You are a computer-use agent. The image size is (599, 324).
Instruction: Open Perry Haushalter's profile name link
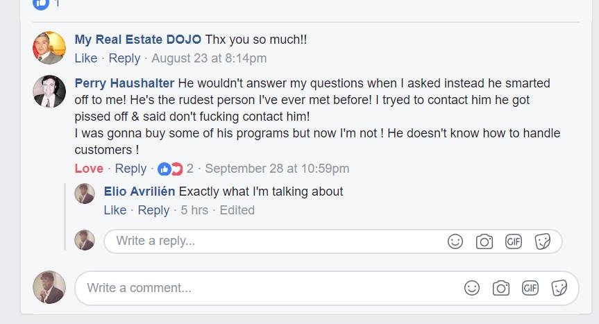coord(124,83)
